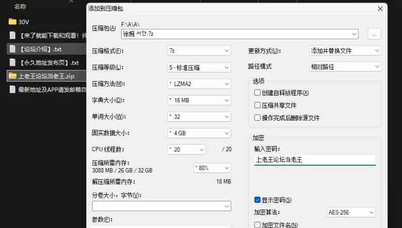Select the 【永久地址发布页】.txt file name
Image resolution: width=402 pixels, height=228 pixels.
tap(49, 62)
